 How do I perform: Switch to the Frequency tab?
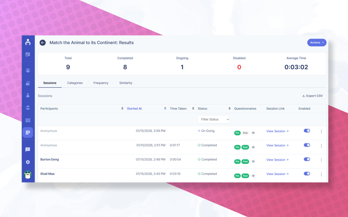(x=101, y=83)
